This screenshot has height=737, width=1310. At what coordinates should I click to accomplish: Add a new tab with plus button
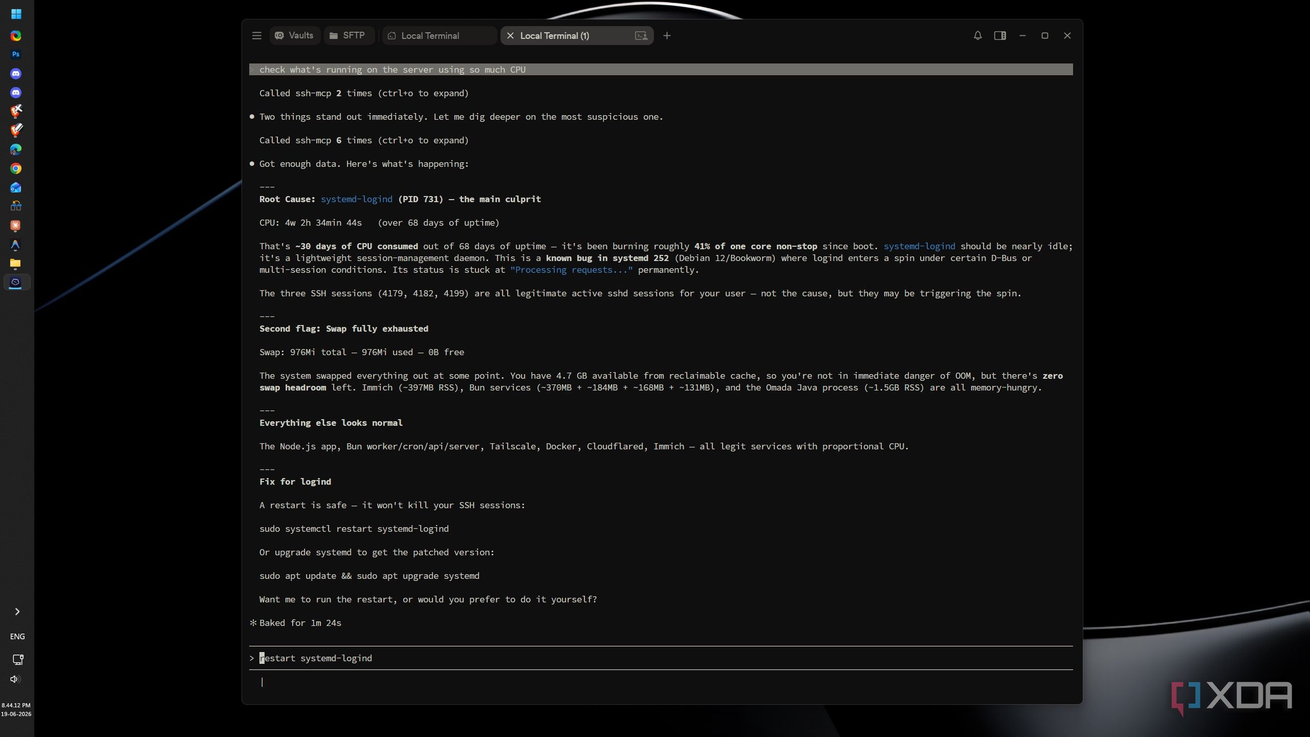pos(667,35)
